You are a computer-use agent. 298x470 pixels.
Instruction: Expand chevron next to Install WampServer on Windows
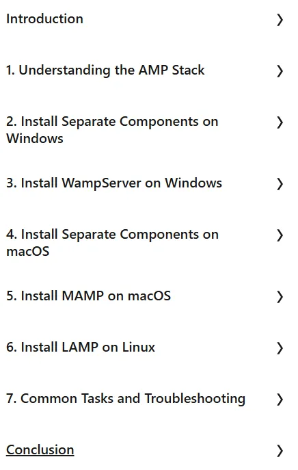point(280,184)
